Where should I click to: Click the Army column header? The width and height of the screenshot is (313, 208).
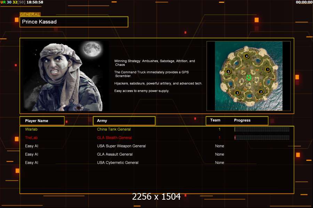click(124, 121)
